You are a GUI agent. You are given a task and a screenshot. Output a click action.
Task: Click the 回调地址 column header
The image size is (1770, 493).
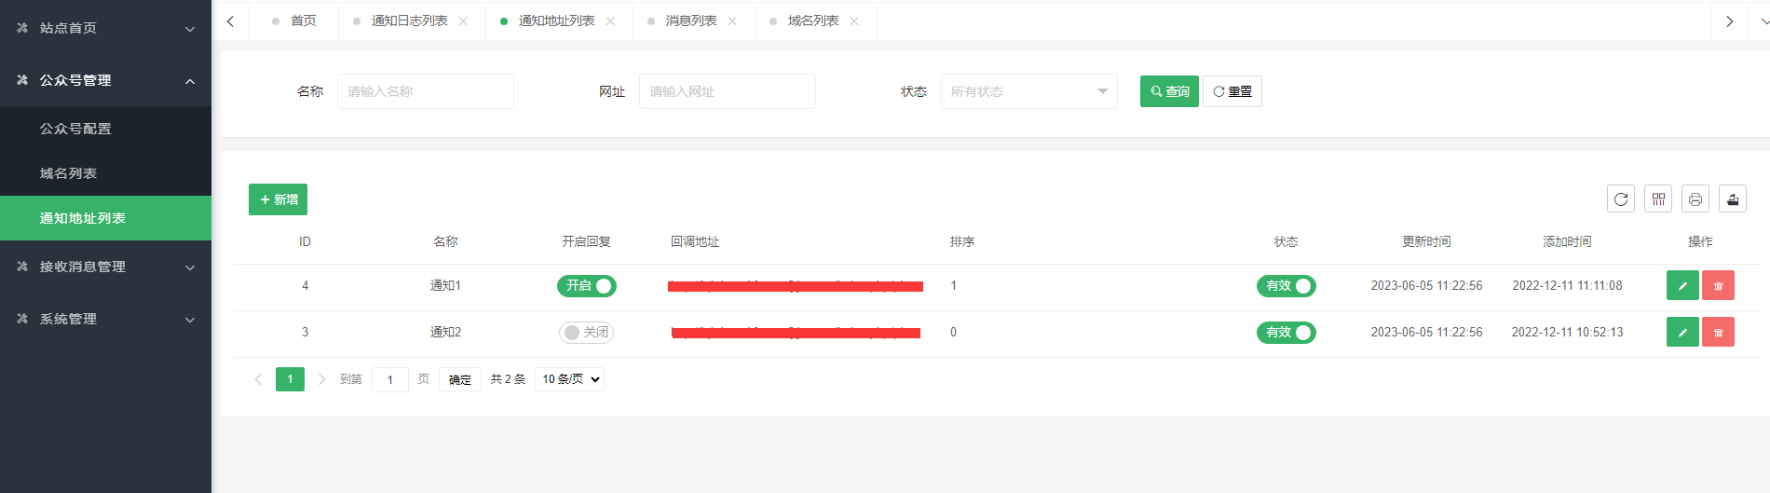coord(695,241)
